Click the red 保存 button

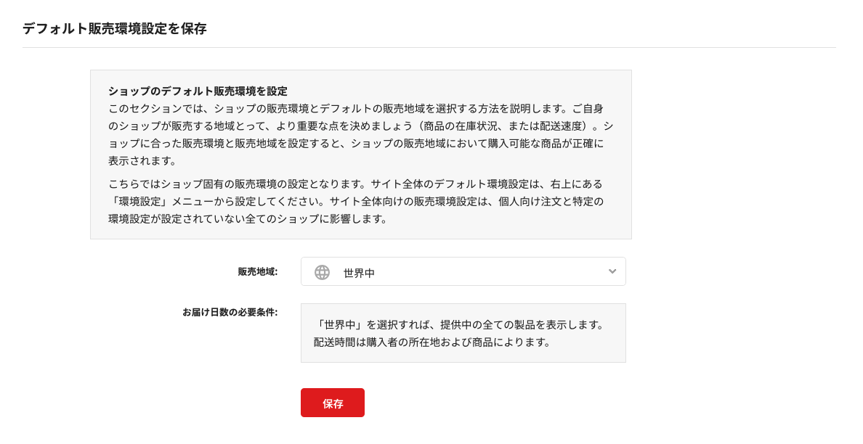[333, 403]
